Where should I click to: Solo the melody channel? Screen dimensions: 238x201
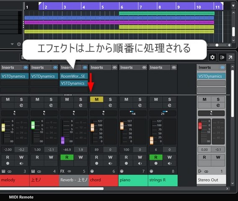coord(21,99)
